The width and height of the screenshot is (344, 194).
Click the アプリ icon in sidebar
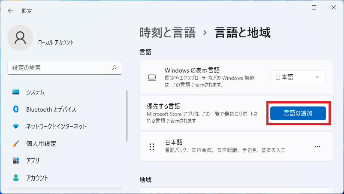16,161
